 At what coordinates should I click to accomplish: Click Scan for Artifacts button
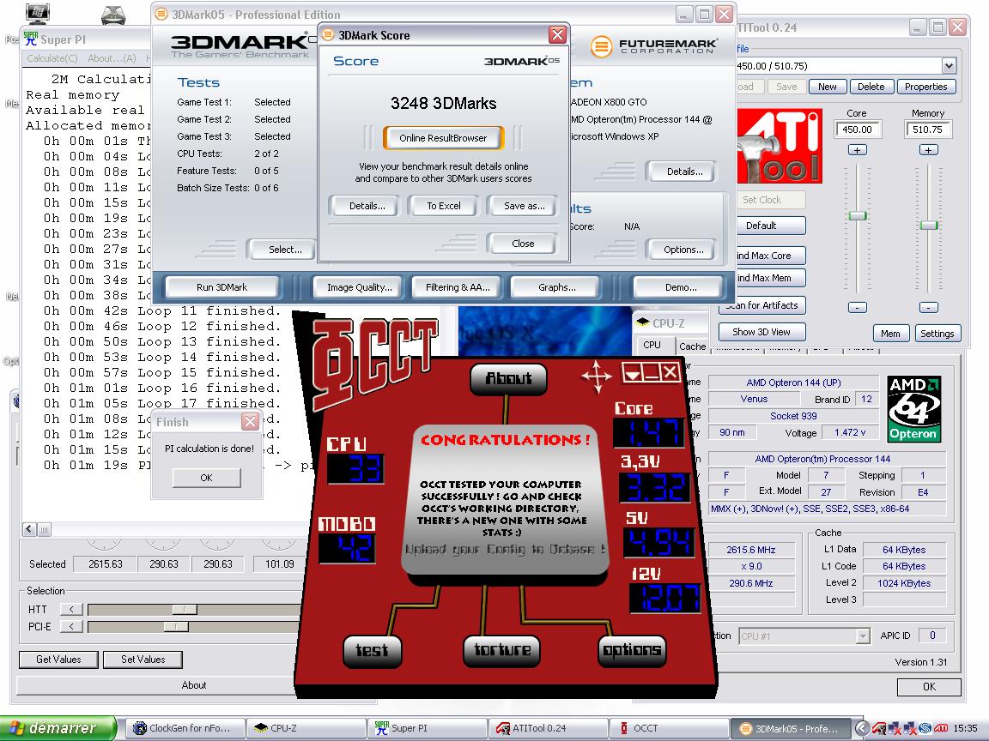(761, 305)
